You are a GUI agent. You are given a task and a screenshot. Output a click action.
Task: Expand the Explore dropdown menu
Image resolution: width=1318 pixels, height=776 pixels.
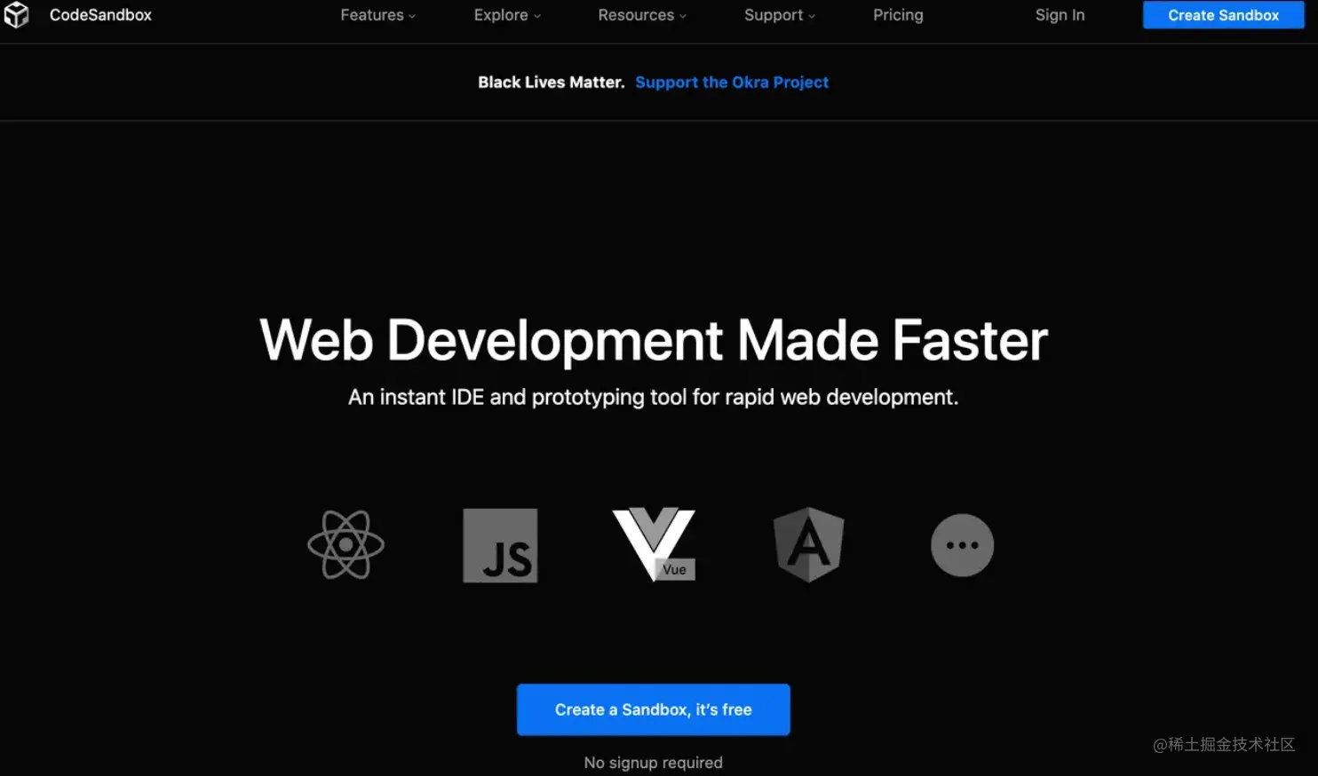coord(507,15)
